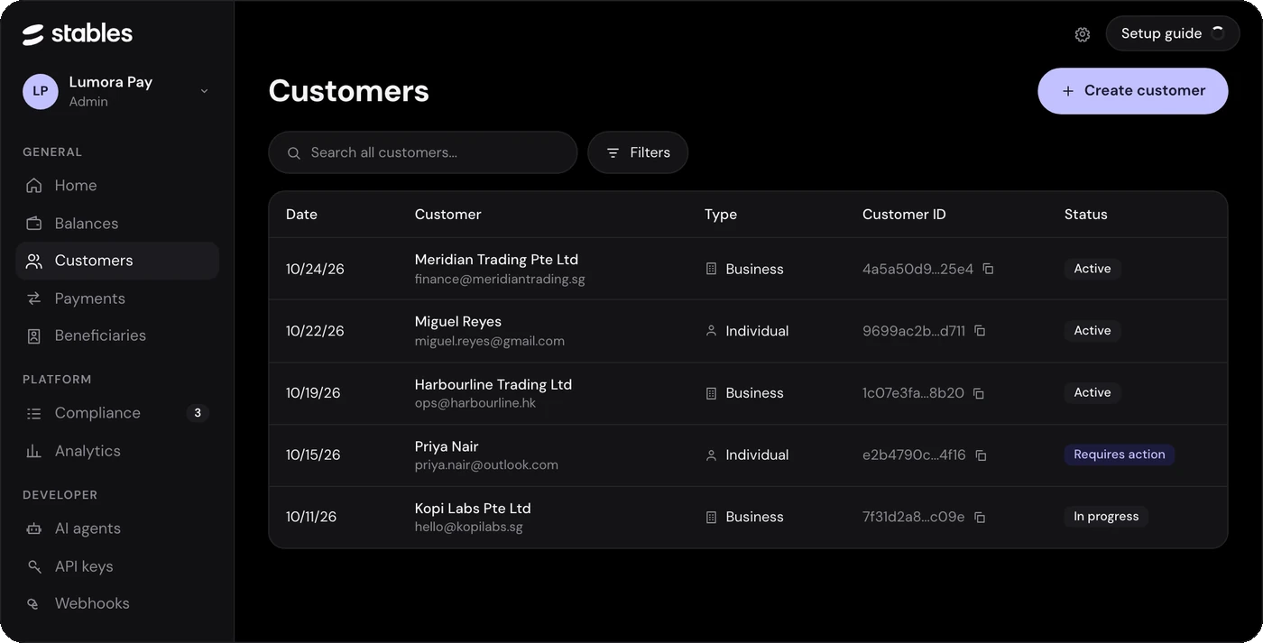Click email ops@harbourline.hk
This screenshot has width=1263, height=643.
pyautogui.click(x=475, y=403)
